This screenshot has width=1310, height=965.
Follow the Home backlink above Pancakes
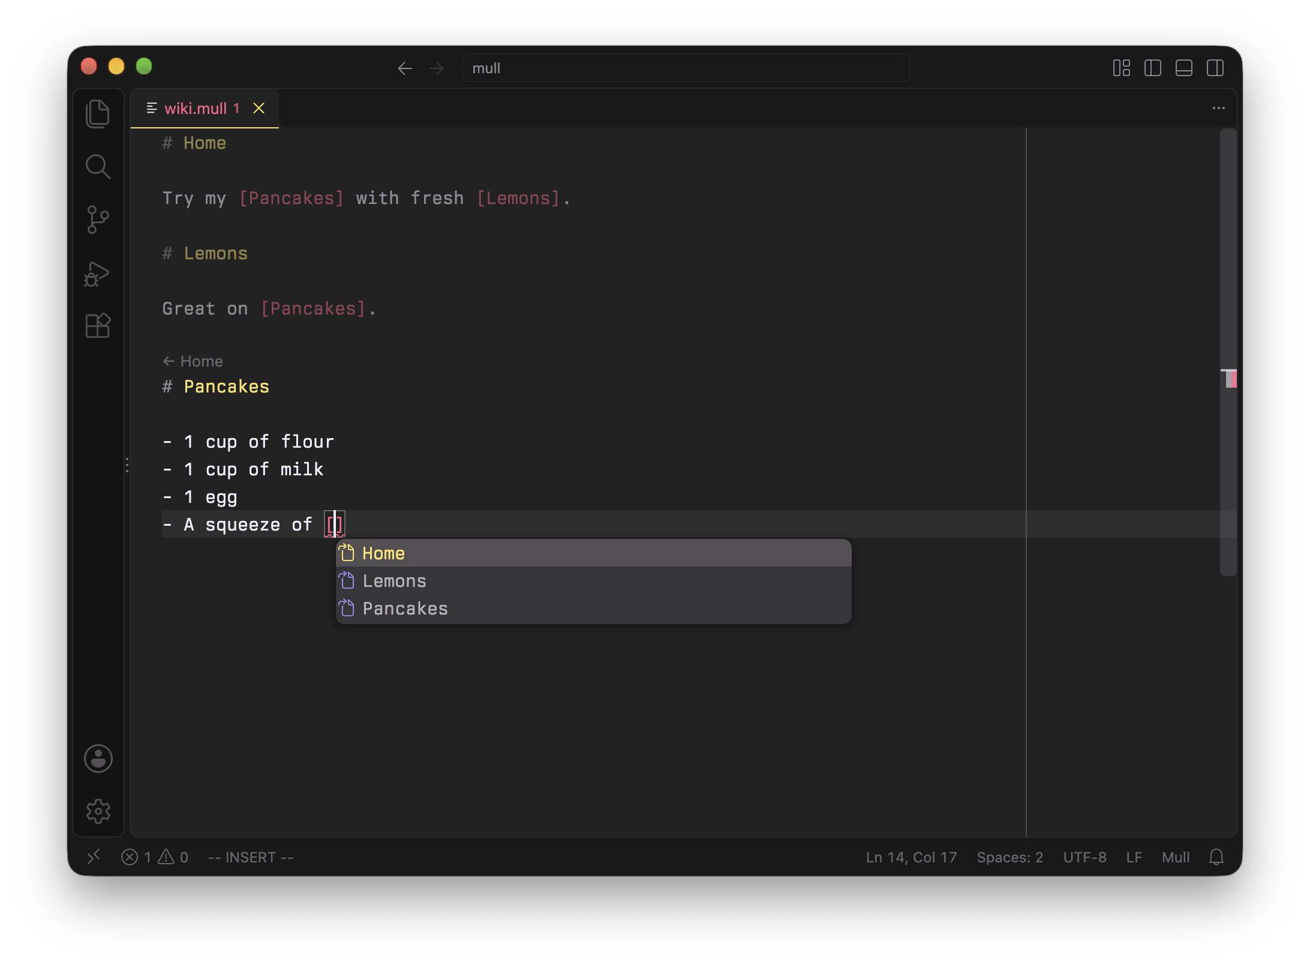pyautogui.click(x=193, y=361)
